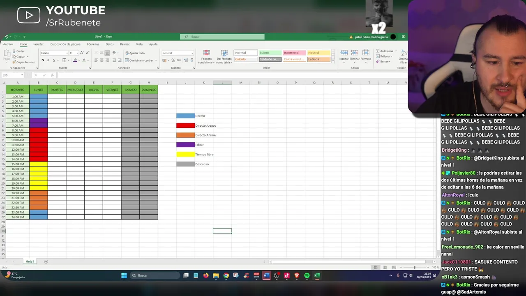Screen dimensions: 526x296
Task: Switch to the Datos tab
Action: click(109, 44)
